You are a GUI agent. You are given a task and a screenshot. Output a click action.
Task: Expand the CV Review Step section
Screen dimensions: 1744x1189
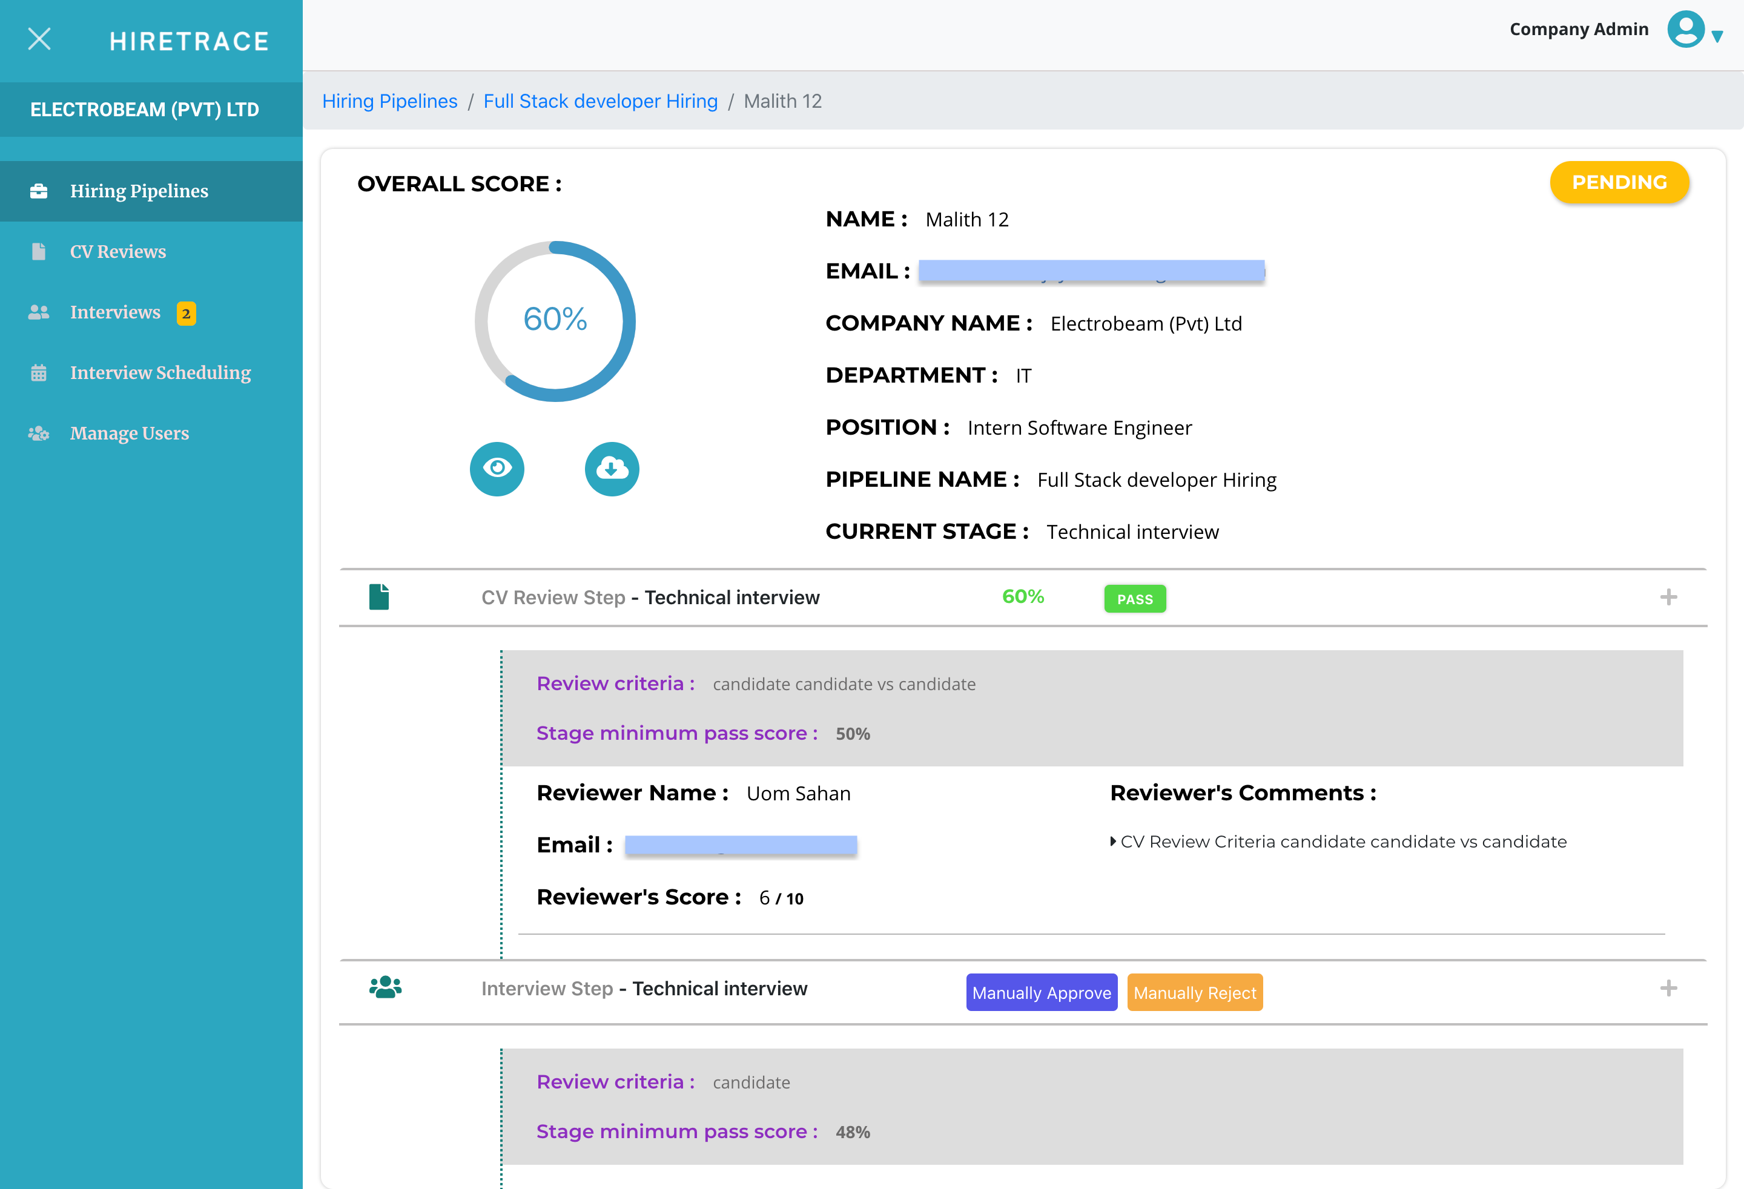(x=1669, y=597)
